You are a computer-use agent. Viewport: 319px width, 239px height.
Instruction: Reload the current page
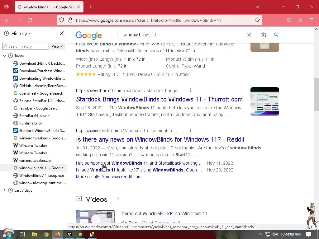point(30,20)
